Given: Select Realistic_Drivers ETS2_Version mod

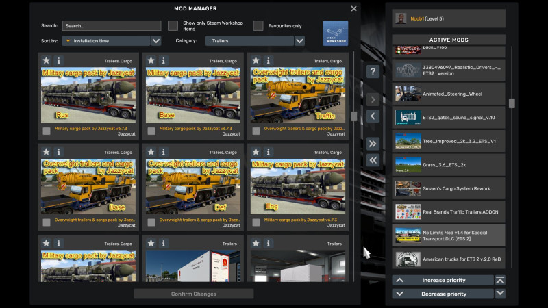Looking at the screenshot, I should pyautogui.click(x=449, y=70).
